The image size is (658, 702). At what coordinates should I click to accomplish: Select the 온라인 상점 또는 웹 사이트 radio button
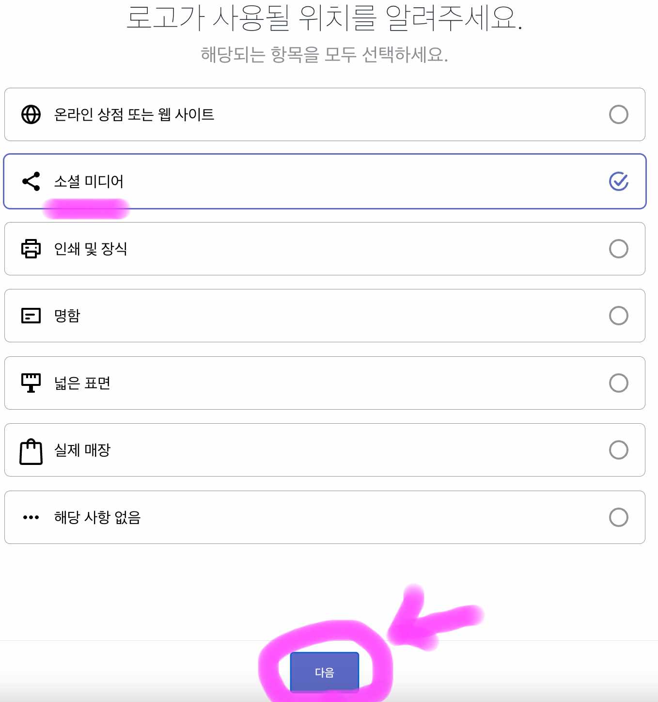[619, 115]
